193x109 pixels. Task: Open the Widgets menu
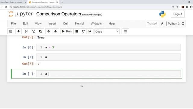(96, 24)
